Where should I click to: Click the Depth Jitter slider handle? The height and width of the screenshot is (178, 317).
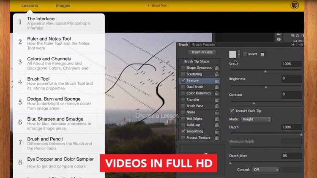[x=230, y=163]
